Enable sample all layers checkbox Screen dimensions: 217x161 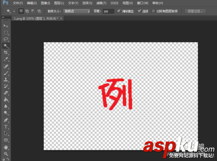click(x=153, y=11)
